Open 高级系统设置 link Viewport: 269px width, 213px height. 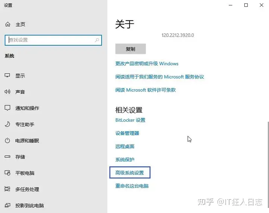(130, 173)
